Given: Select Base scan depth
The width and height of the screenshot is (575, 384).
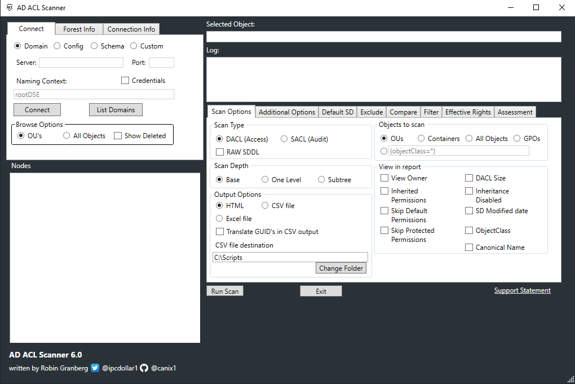Looking at the screenshot, I should pyautogui.click(x=219, y=180).
